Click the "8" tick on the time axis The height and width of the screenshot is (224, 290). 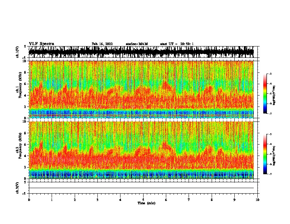point(212,200)
